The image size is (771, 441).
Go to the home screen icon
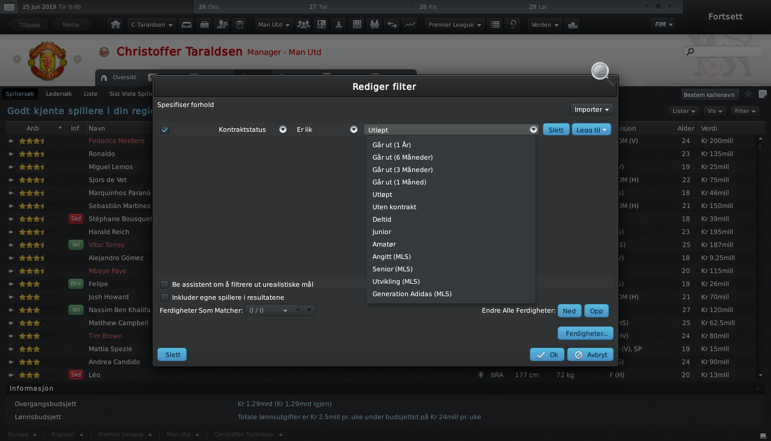tap(116, 25)
